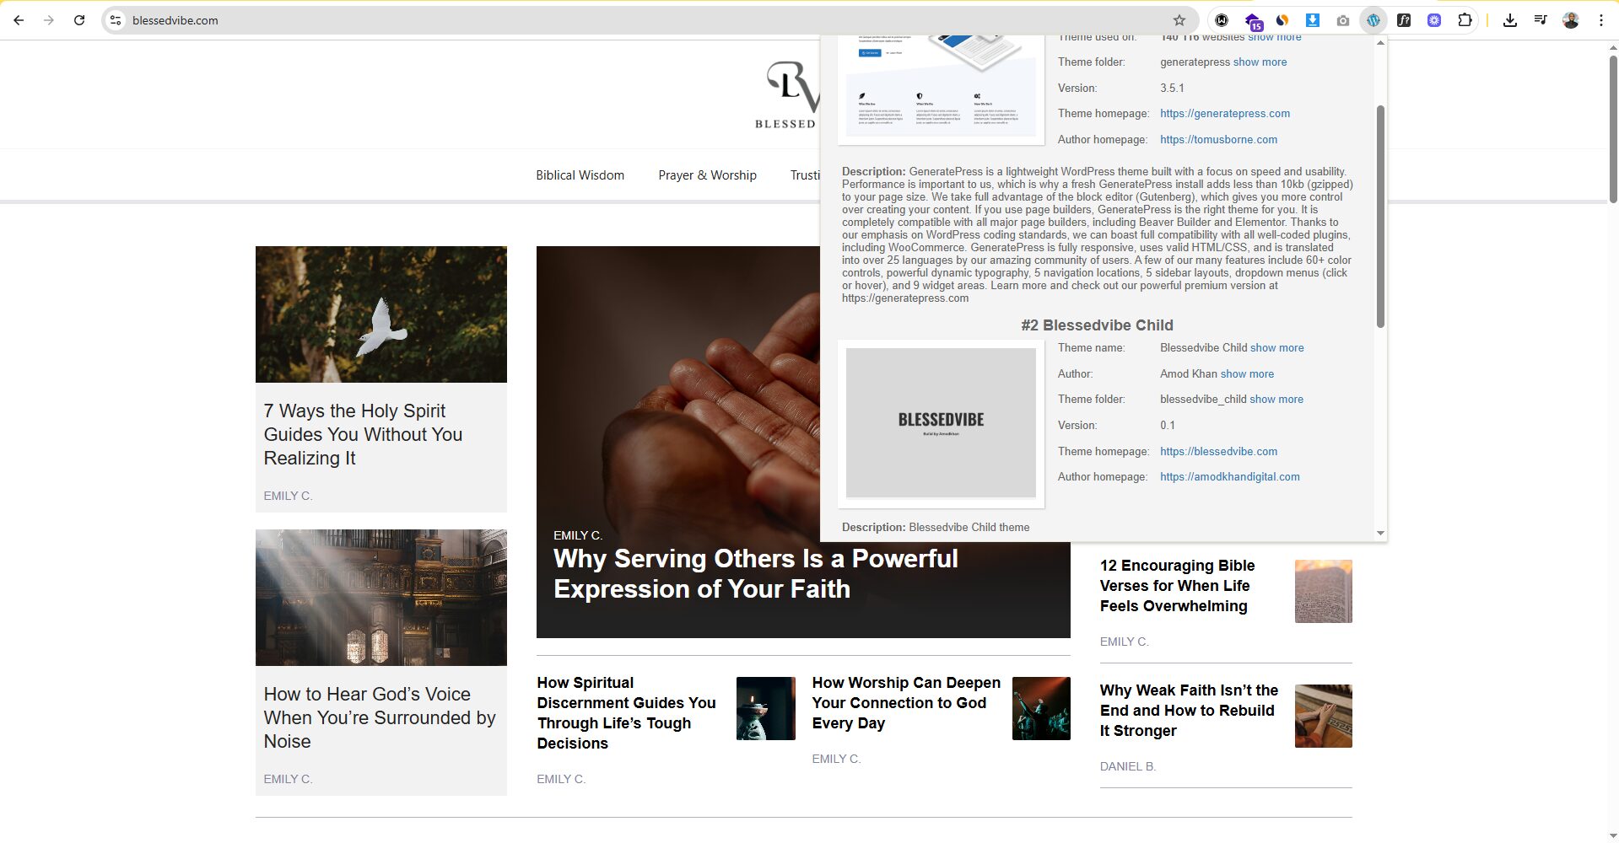
Task: Open the Blessedvibe Child theme screenshot thumbnail
Action: (941, 423)
